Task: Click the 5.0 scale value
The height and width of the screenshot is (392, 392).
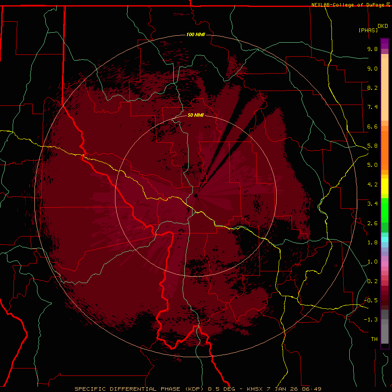Action: [x=372, y=165]
